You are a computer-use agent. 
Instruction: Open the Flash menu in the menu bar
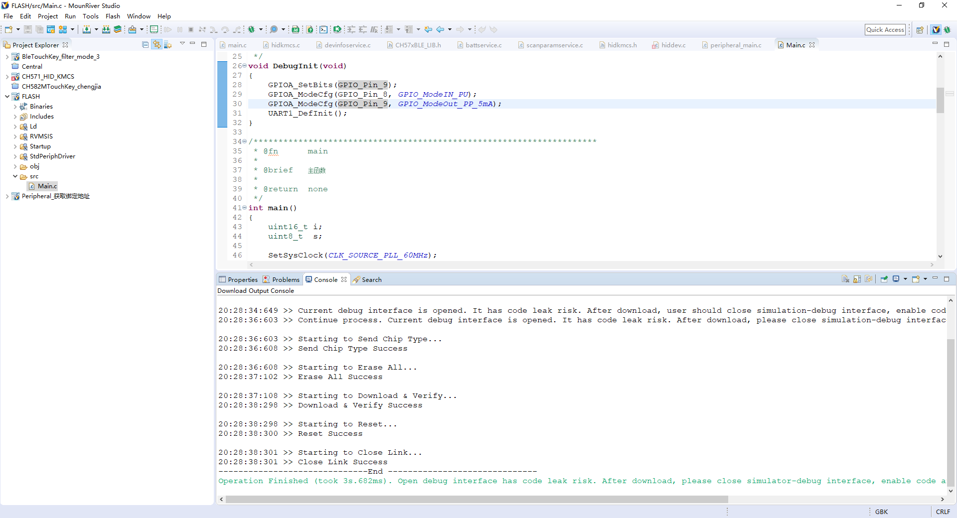pyautogui.click(x=113, y=16)
